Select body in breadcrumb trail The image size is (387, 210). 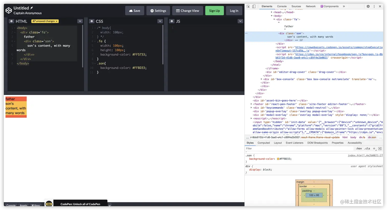(353, 137)
